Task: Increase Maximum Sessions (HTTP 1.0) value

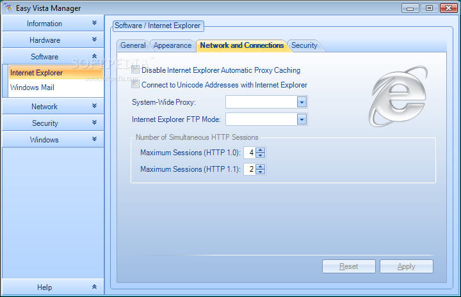Action: tap(260, 150)
